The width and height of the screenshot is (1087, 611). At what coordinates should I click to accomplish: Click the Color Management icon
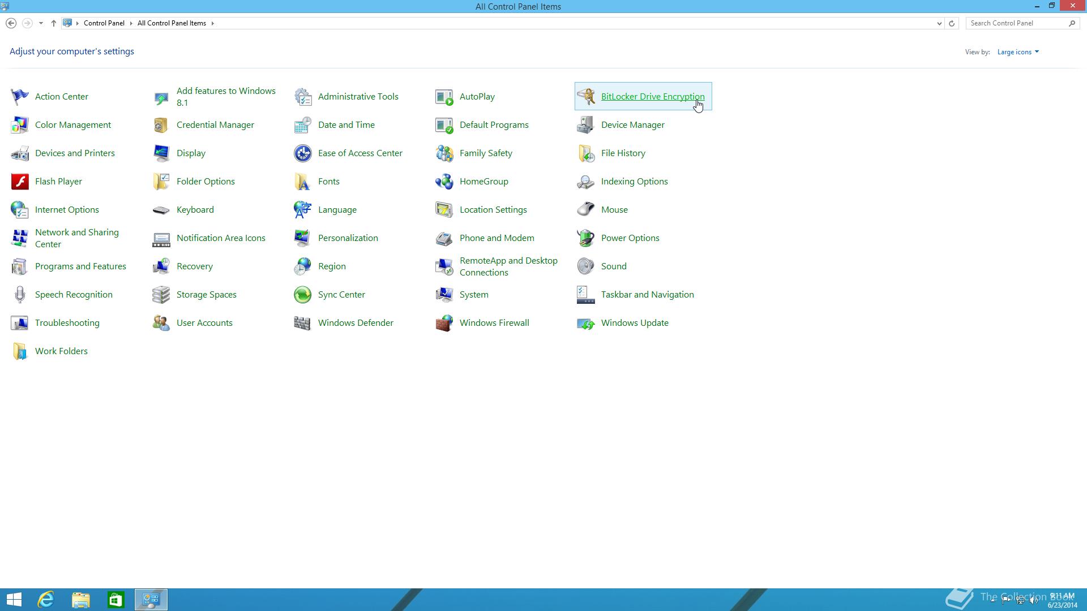pos(20,125)
